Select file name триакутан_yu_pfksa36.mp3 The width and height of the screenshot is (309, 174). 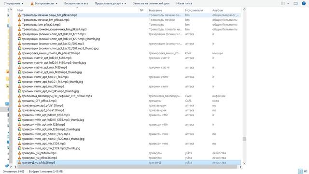[40, 158]
